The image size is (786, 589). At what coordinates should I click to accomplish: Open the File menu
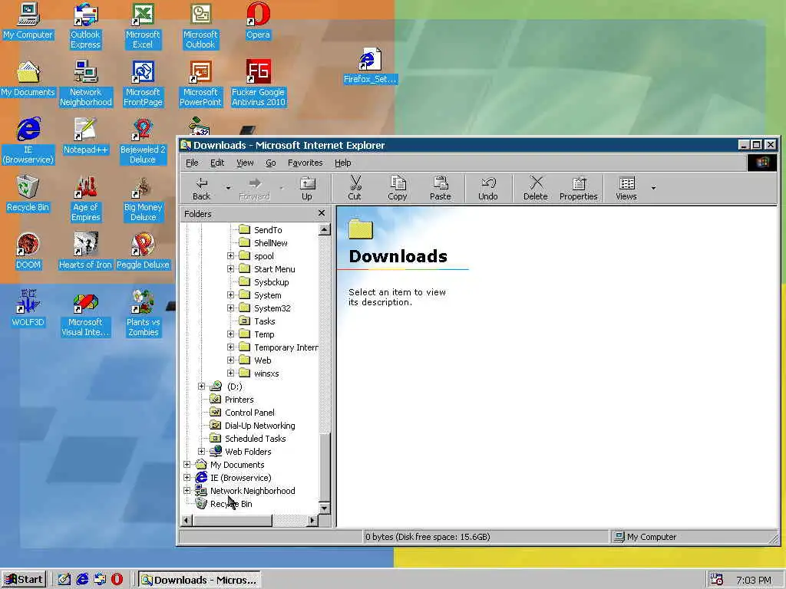tap(192, 163)
